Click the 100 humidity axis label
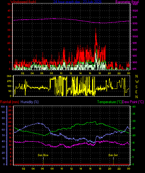 pos(3,107)
